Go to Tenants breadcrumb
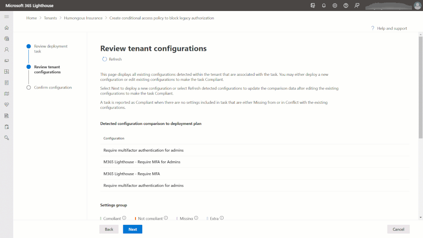The image size is (423, 238). 50,18
